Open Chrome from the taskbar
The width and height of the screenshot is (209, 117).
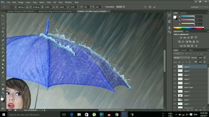pos(117,114)
